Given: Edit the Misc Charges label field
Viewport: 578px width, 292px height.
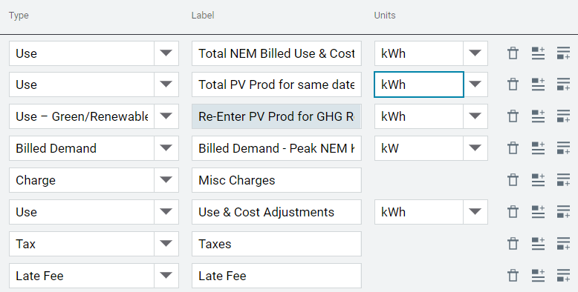Looking at the screenshot, I should (x=276, y=180).
